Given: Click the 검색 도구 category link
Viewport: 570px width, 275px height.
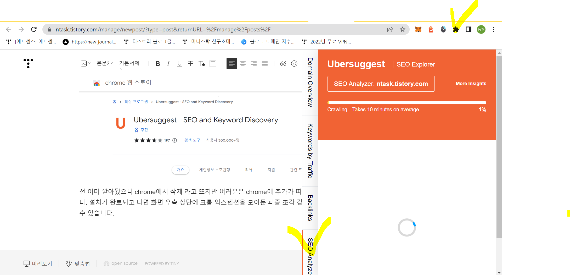Looking at the screenshot, I should tap(192, 140).
